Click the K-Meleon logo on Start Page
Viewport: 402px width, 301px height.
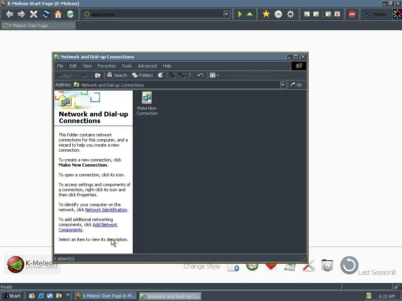(32, 265)
